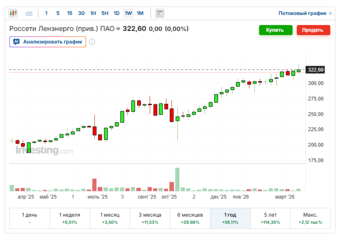
Task: Set interval to 1 minute
Action: coord(46,13)
